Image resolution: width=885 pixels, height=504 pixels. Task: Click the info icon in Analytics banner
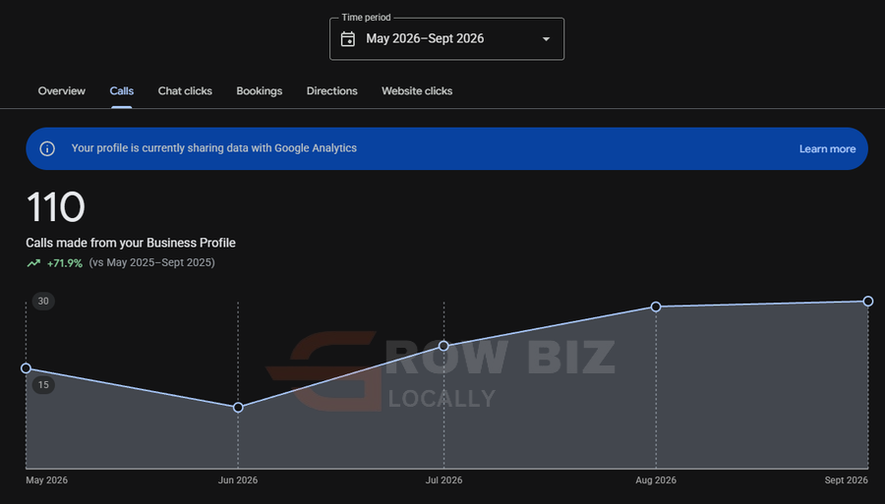pyautogui.click(x=47, y=148)
